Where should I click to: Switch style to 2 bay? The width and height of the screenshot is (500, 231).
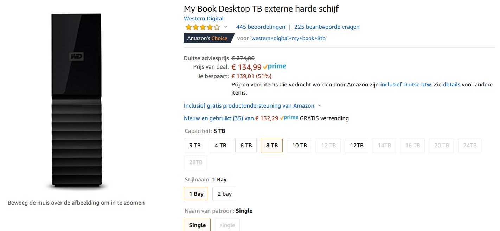224,194
